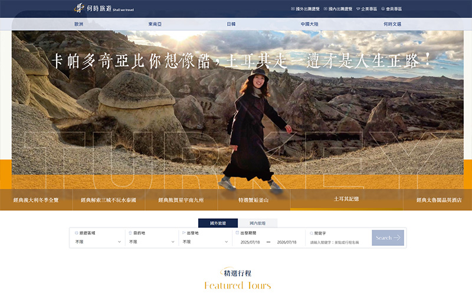This screenshot has width=472, height=296.
Task: Select the 經典義大利冬季全覽 banner slide
Action: click(x=36, y=200)
